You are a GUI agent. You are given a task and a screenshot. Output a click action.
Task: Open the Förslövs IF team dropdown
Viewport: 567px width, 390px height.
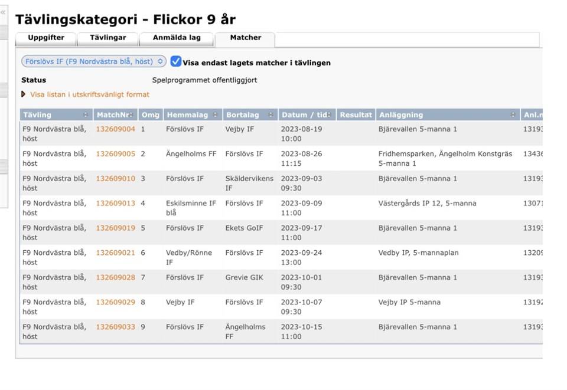pos(94,62)
